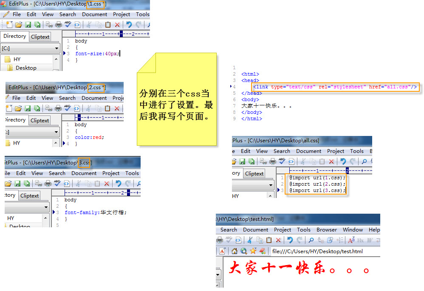Save all open documents
The width and height of the screenshot is (424, 291).
click(x=37, y=24)
